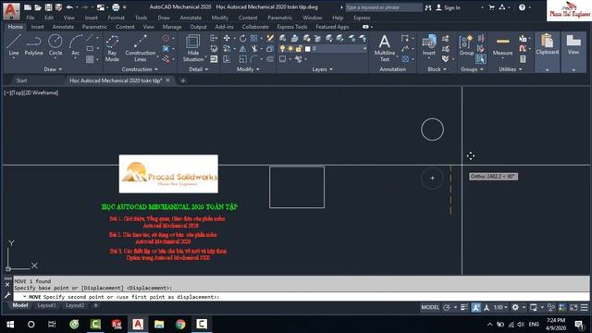Viewport: 592px width, 333px height.
Task: Close the Học Autocad Mechanical drawing tab
Action: (x=168, y=80)
